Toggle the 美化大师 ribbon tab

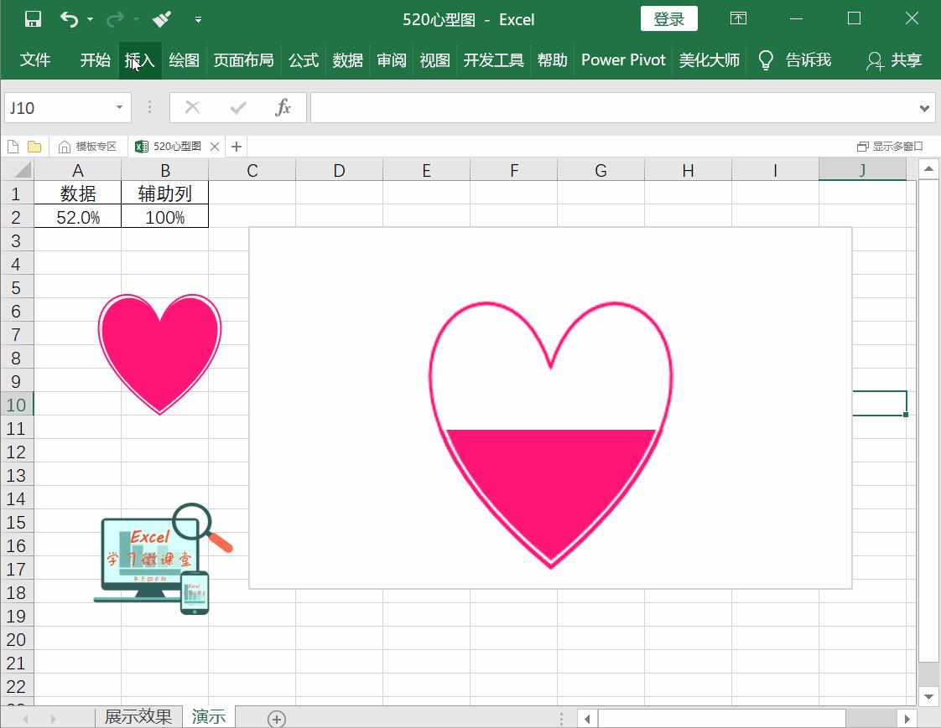click(710, 59)
